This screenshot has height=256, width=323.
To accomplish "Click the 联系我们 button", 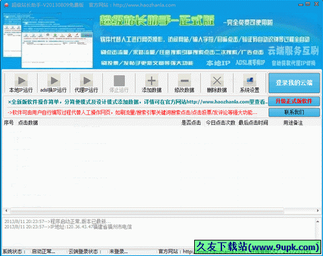I will pos(294,112).
